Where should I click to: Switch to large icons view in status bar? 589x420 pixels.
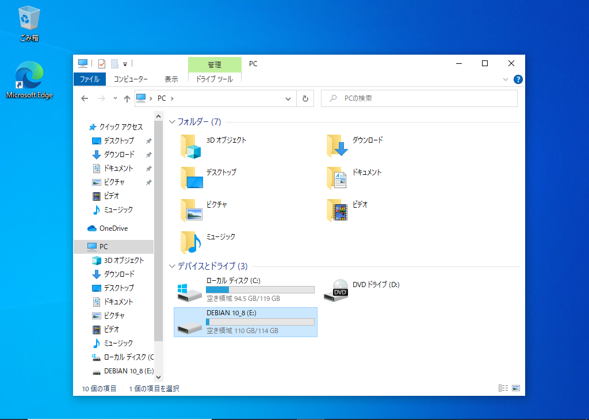[515, 388]
